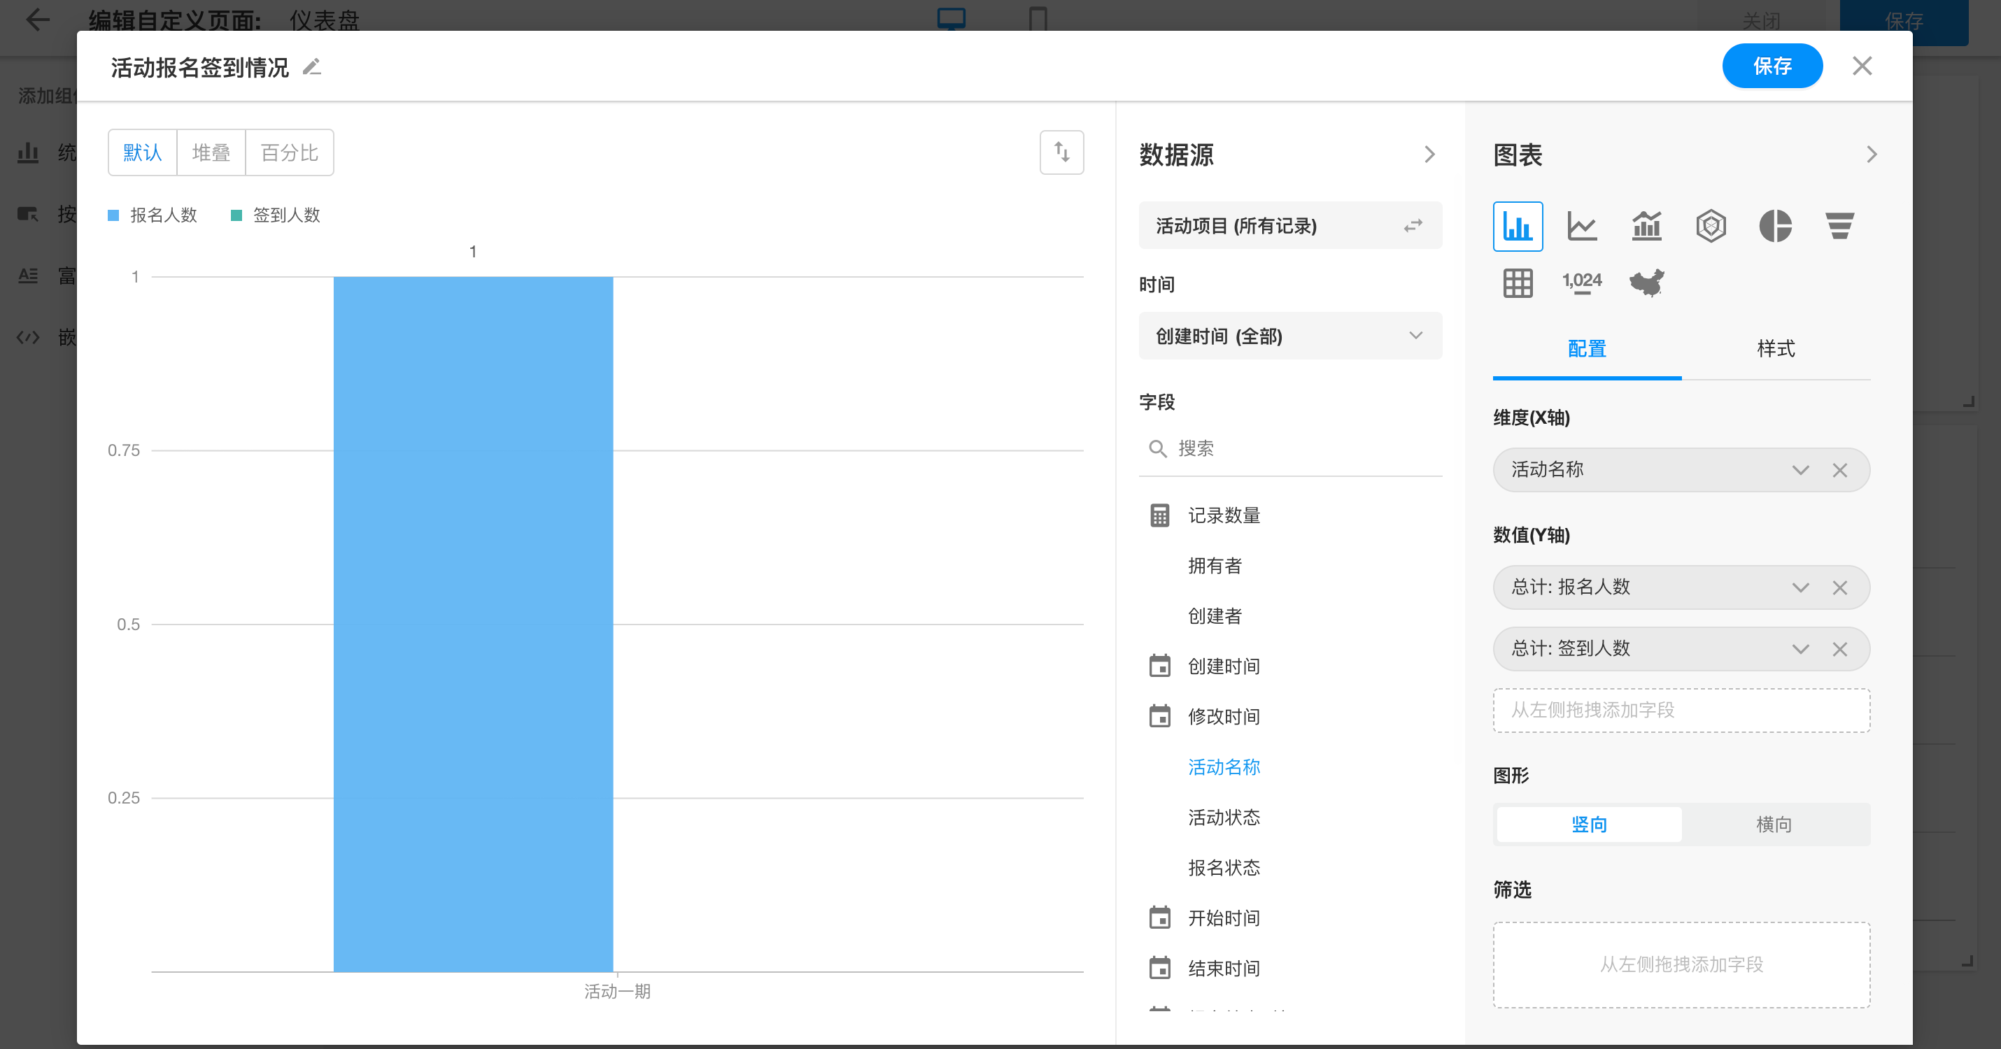Expand the 活动名称 dimension dropdown
The image size is (2001, 1049).
[1800, 470]
